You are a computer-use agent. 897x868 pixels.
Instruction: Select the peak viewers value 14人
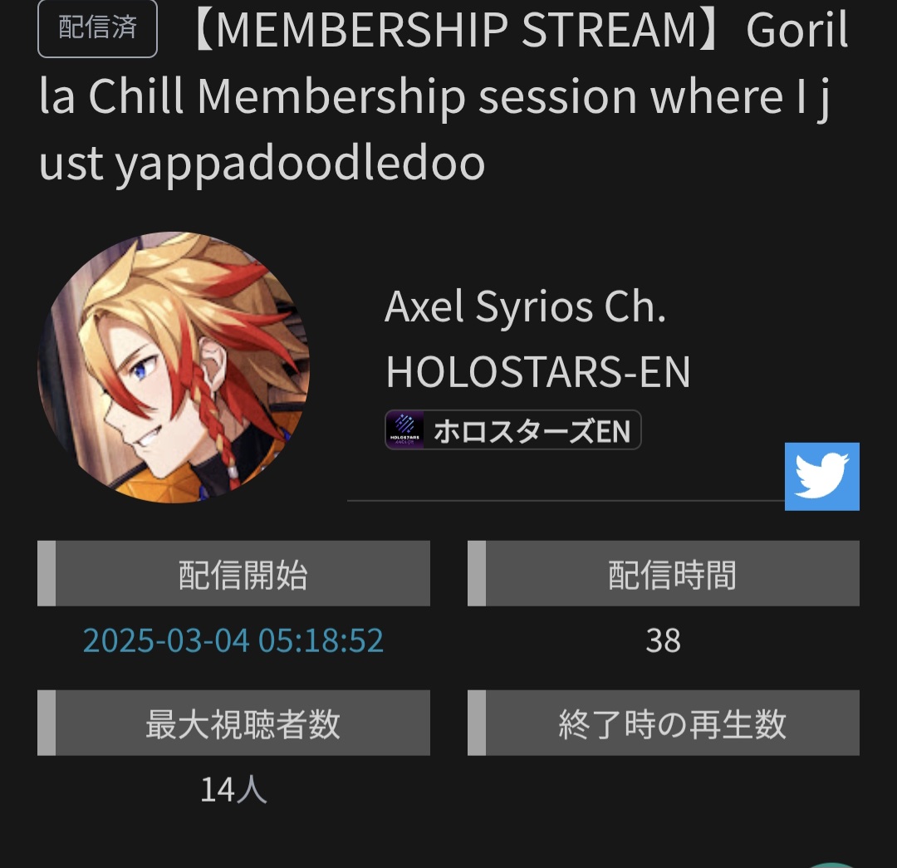[x=233, y=790]
